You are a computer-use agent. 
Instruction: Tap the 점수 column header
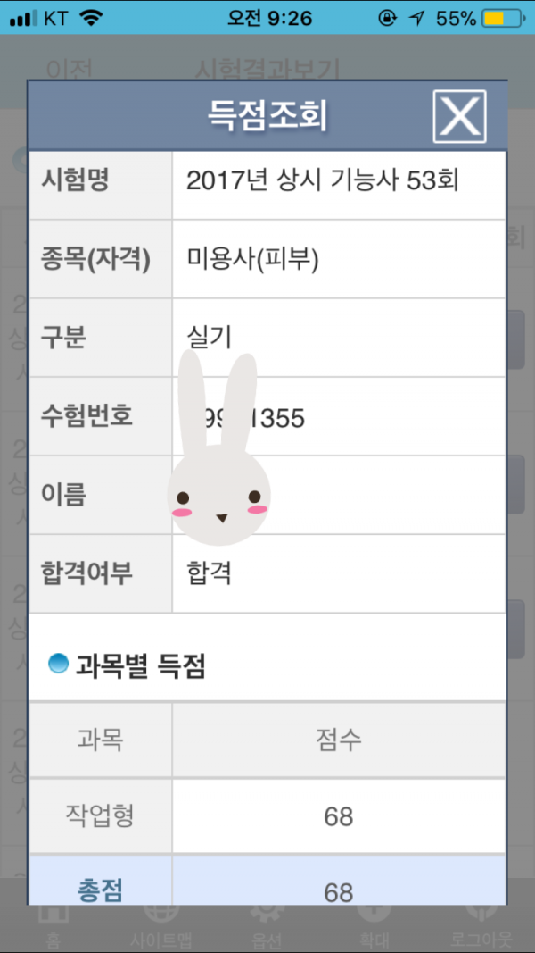tap(338, 740)
